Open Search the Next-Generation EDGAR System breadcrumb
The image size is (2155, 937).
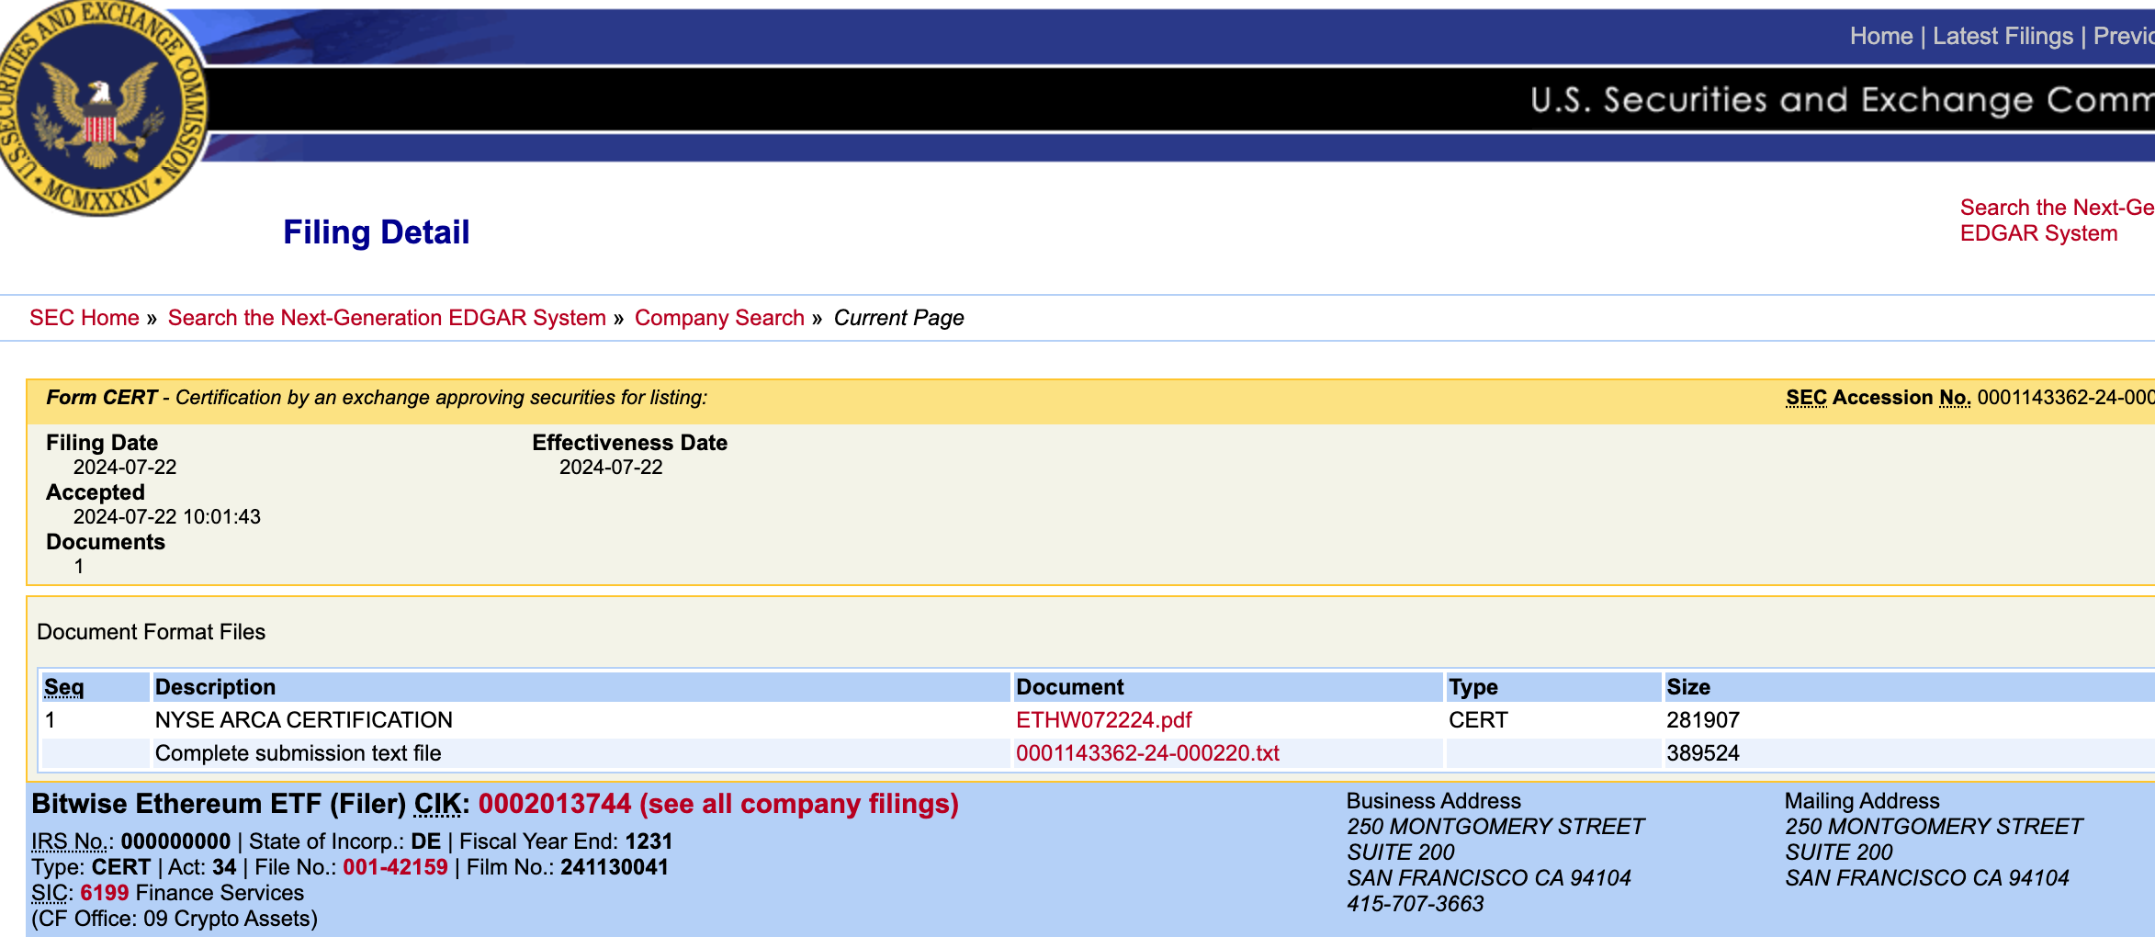(387, 318)
